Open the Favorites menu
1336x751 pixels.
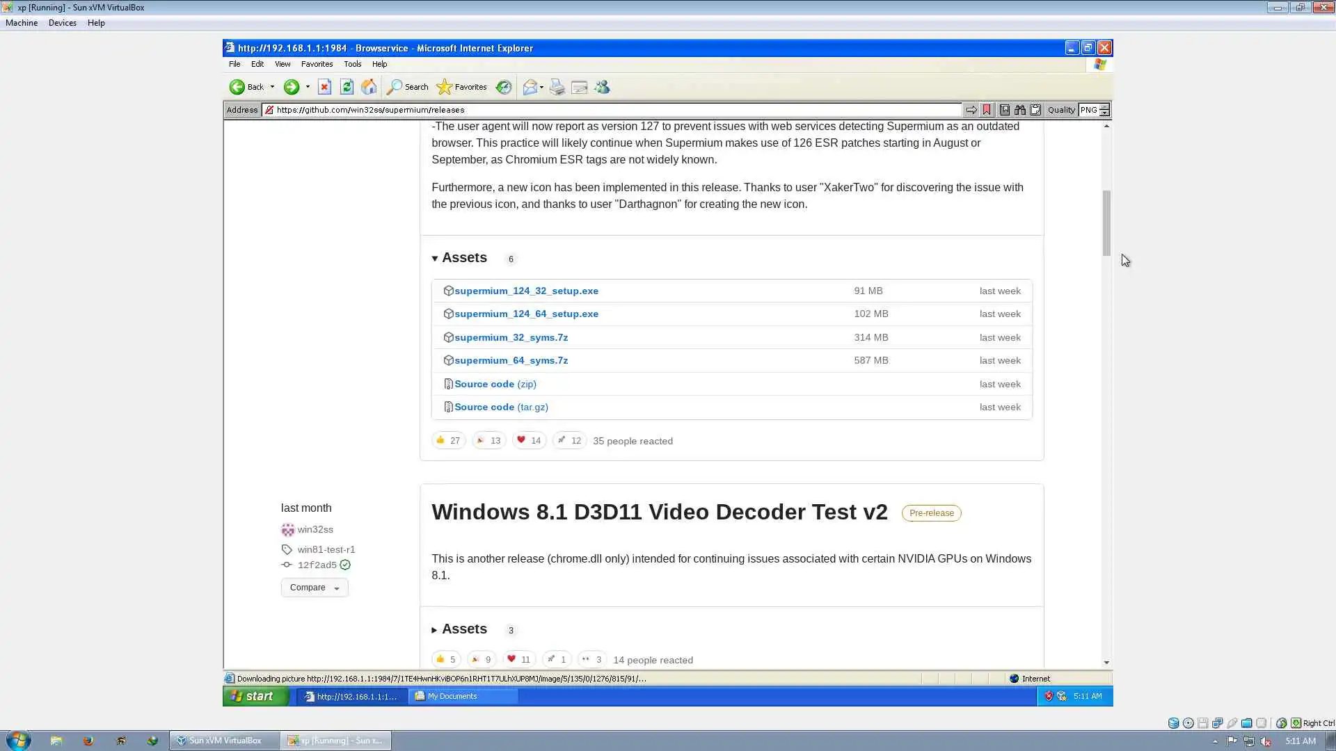point(317,64)
